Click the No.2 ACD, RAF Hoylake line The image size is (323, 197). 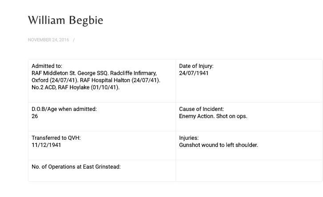(76, 87)
